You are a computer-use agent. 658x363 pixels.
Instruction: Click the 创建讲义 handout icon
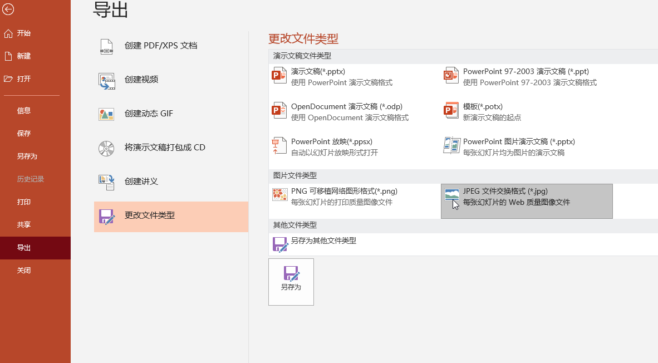pyautogui.click(x=106, y=183)
